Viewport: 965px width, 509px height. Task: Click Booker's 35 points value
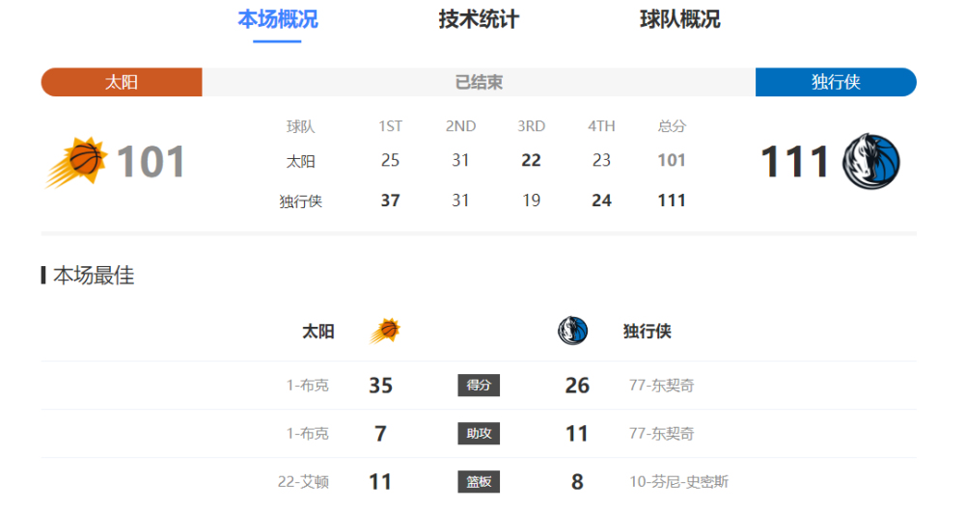click(x=380, y=386)
